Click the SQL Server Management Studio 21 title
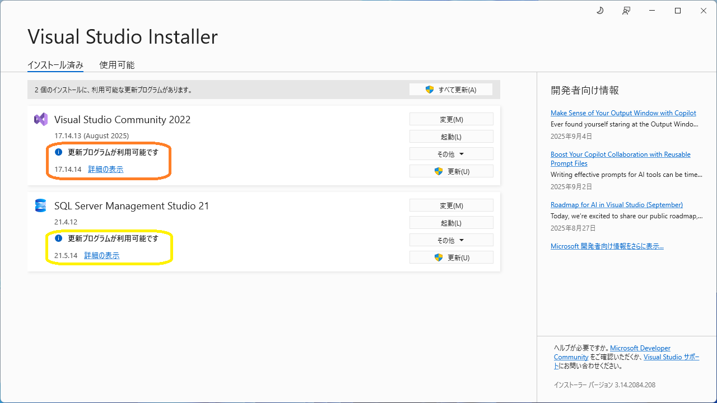This screenshot has height=403, width=717. coord(132,206)
